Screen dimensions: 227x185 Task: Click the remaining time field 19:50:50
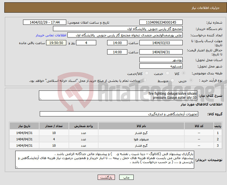pos(56,43)
